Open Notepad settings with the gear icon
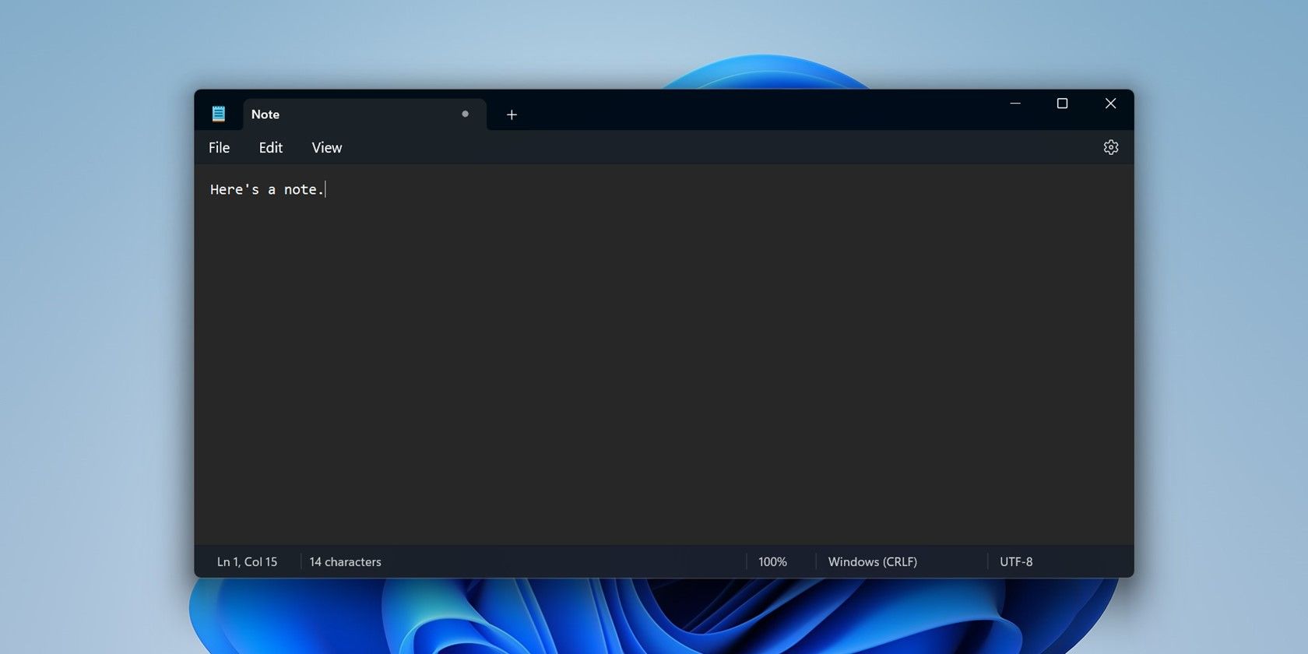The width and height of the screenshot is (1308, 654). (x=1111, y=147)
